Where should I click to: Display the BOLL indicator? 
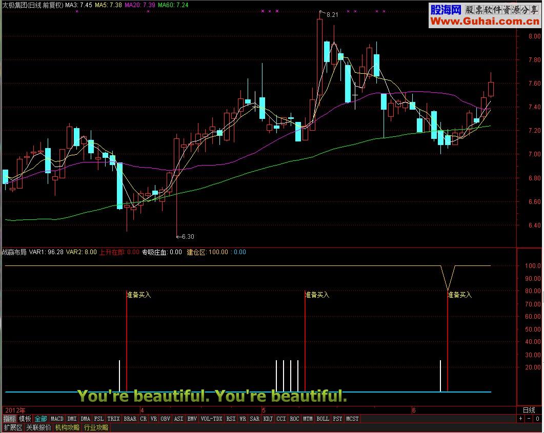click(323, 419)
